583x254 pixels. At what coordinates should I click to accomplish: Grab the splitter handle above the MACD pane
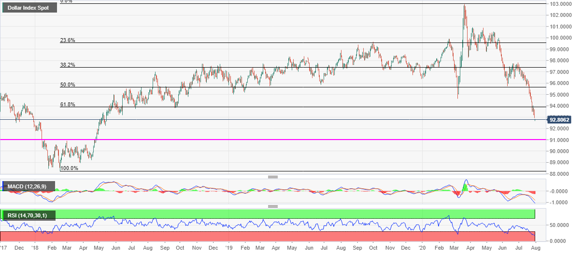[273, 177]
